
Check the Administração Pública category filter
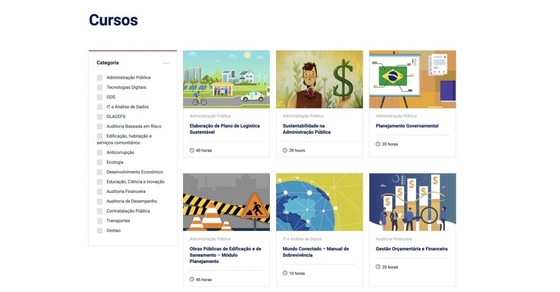100,78
